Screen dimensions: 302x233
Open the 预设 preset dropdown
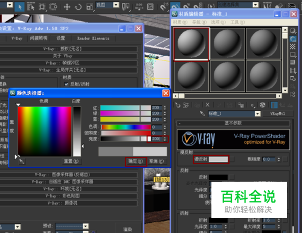(x=86, y=226)
